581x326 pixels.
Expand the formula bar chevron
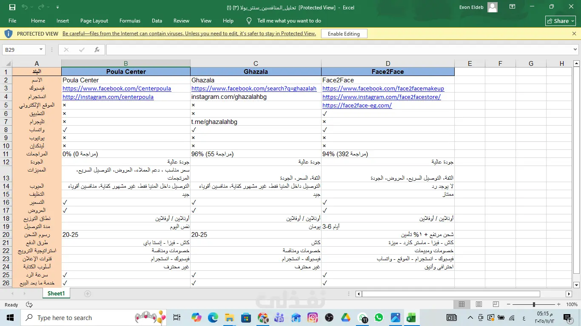coord(575,50)
